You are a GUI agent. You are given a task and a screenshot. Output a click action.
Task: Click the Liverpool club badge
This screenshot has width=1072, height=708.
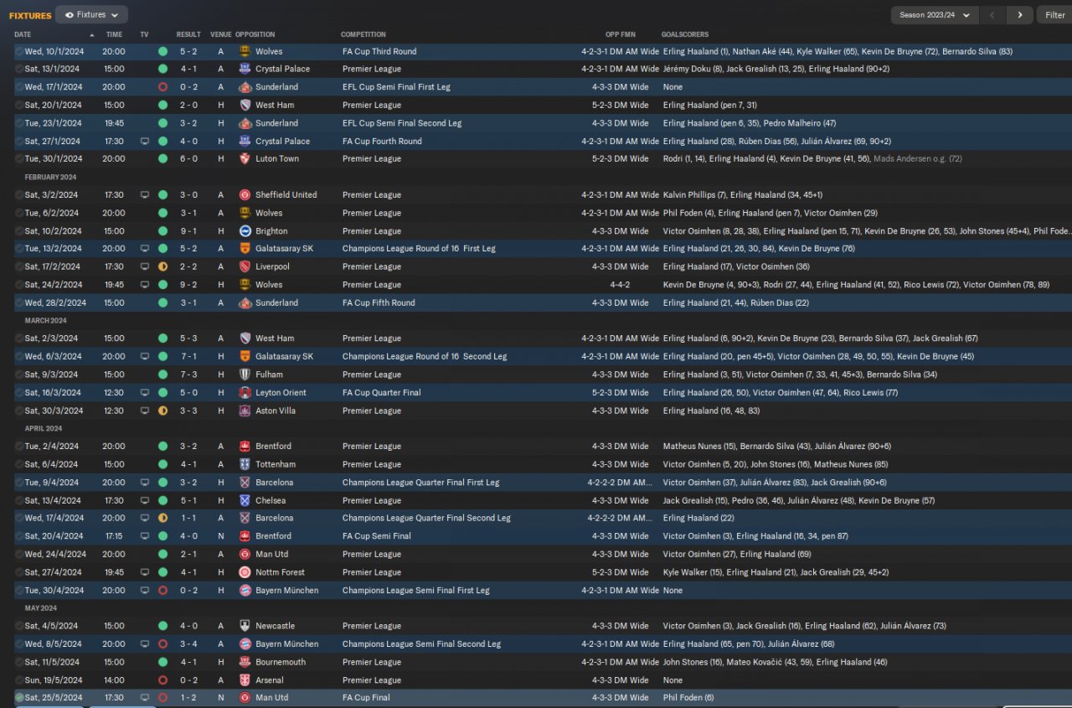click(x=245, y=266)
